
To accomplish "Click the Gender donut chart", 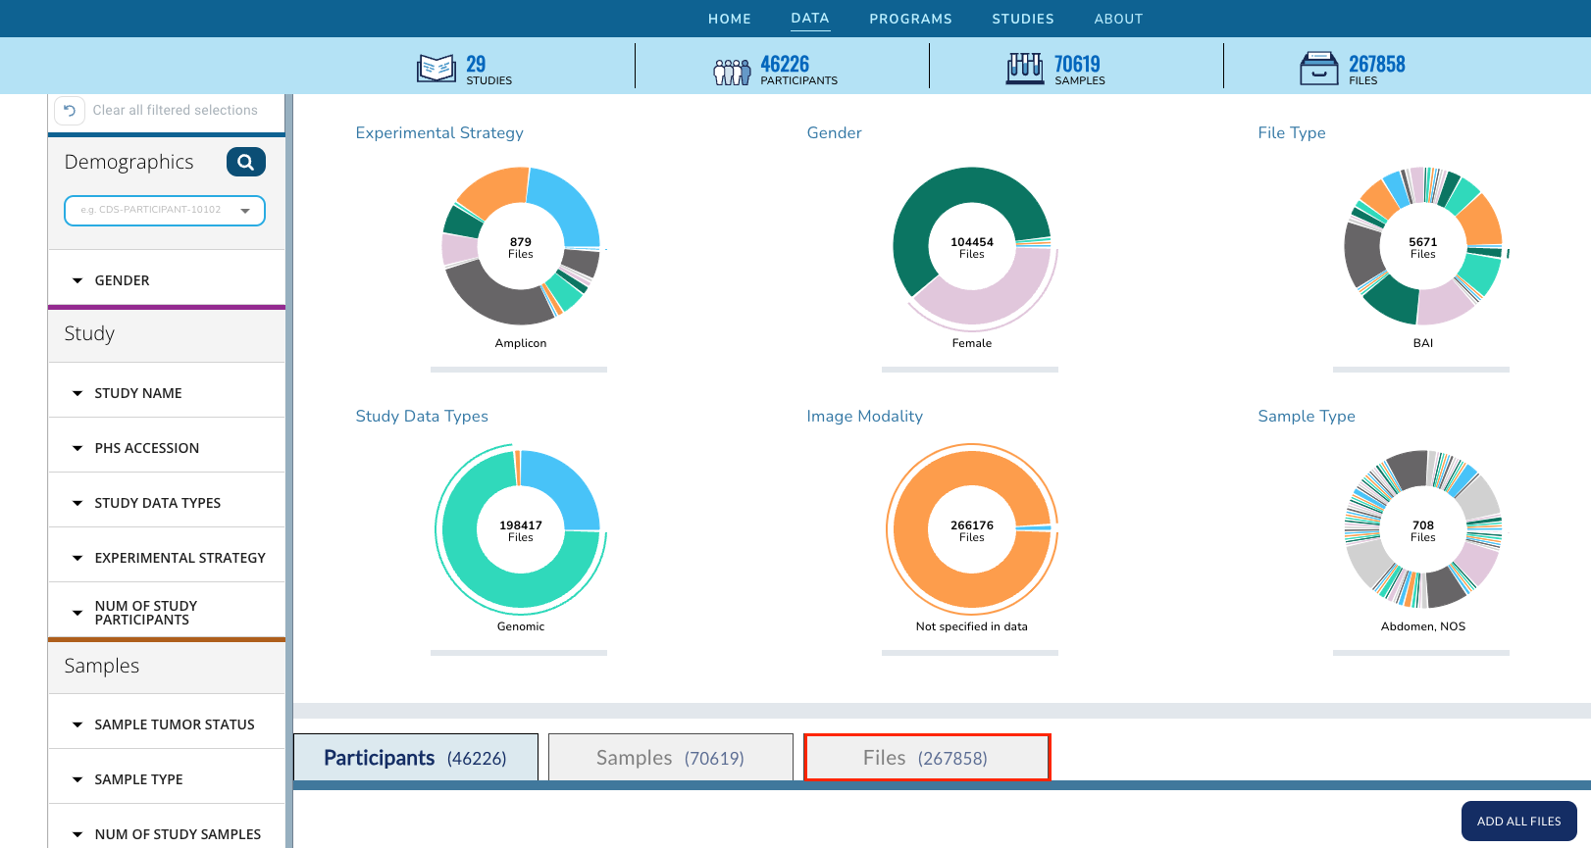I will coord(972,246).
